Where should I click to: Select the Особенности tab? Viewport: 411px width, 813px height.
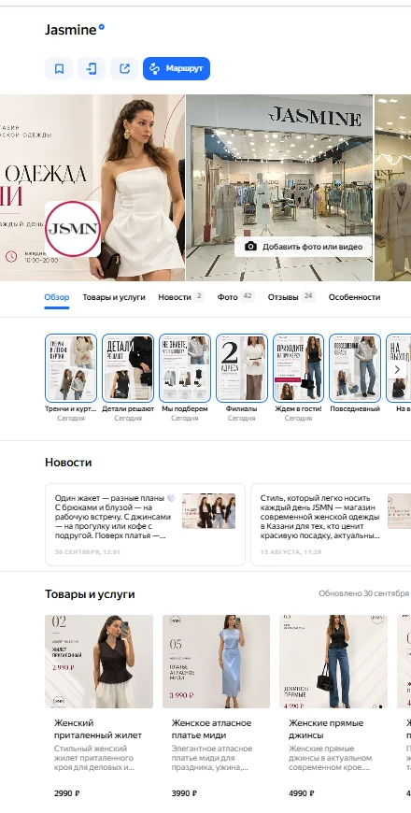[354, 297]
